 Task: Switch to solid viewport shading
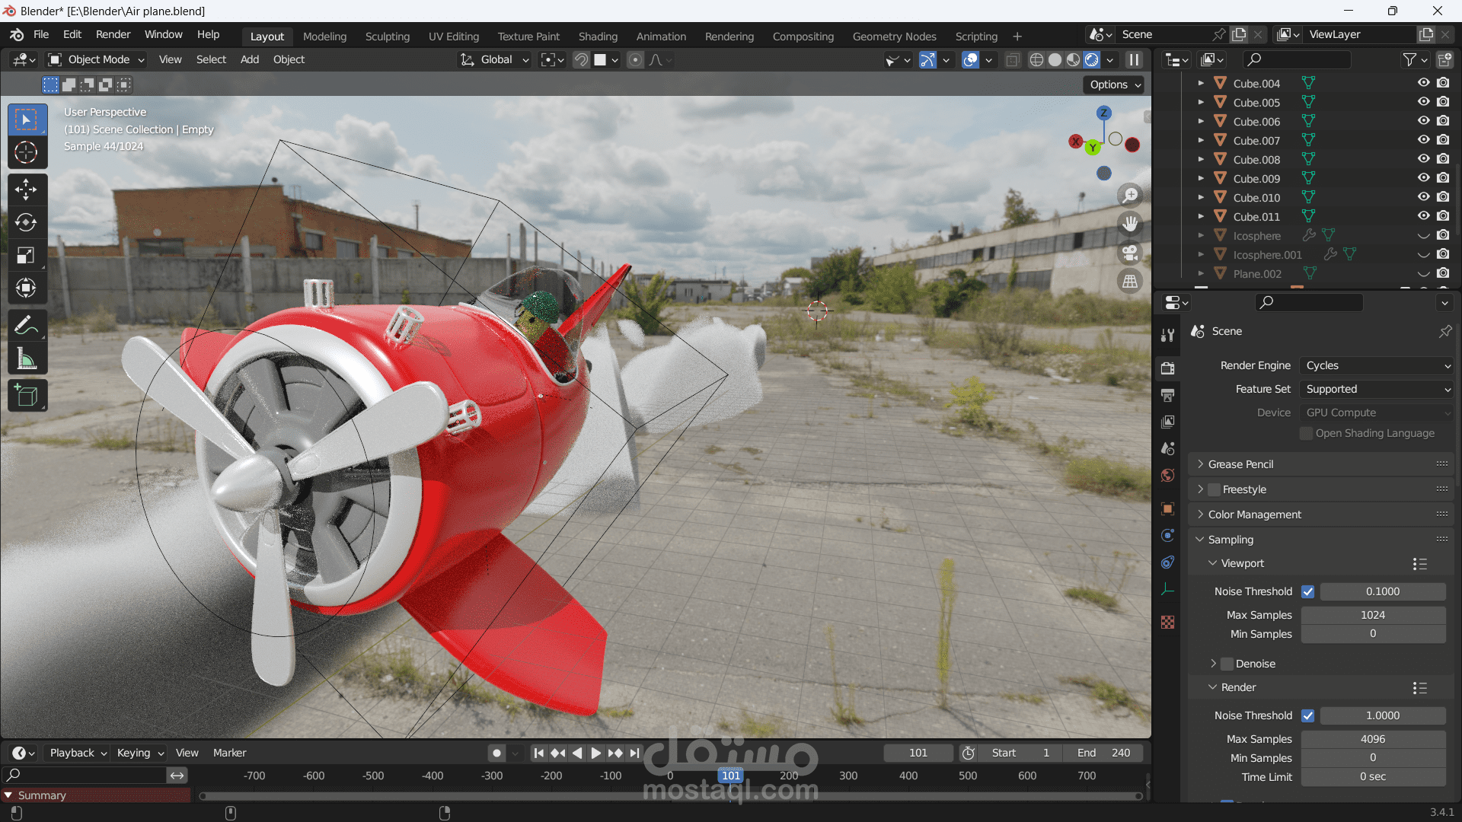click(x=1055, y=60)
